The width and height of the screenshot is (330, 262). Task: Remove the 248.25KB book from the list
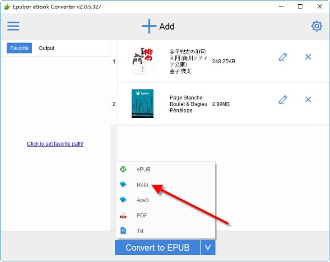pyautogui.click(x=308, y=57)
